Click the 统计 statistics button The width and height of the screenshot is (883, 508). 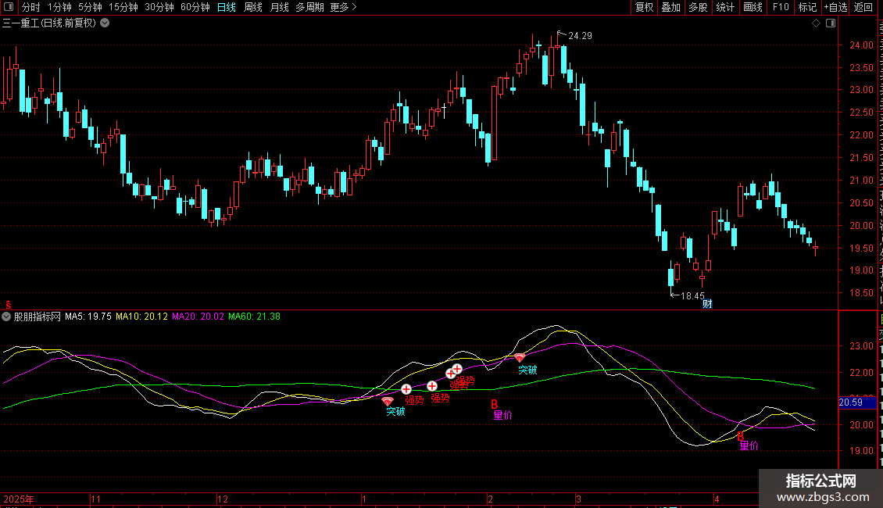point(725,7)
